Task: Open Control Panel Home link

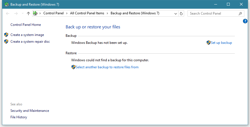Action: coord(26,25)
